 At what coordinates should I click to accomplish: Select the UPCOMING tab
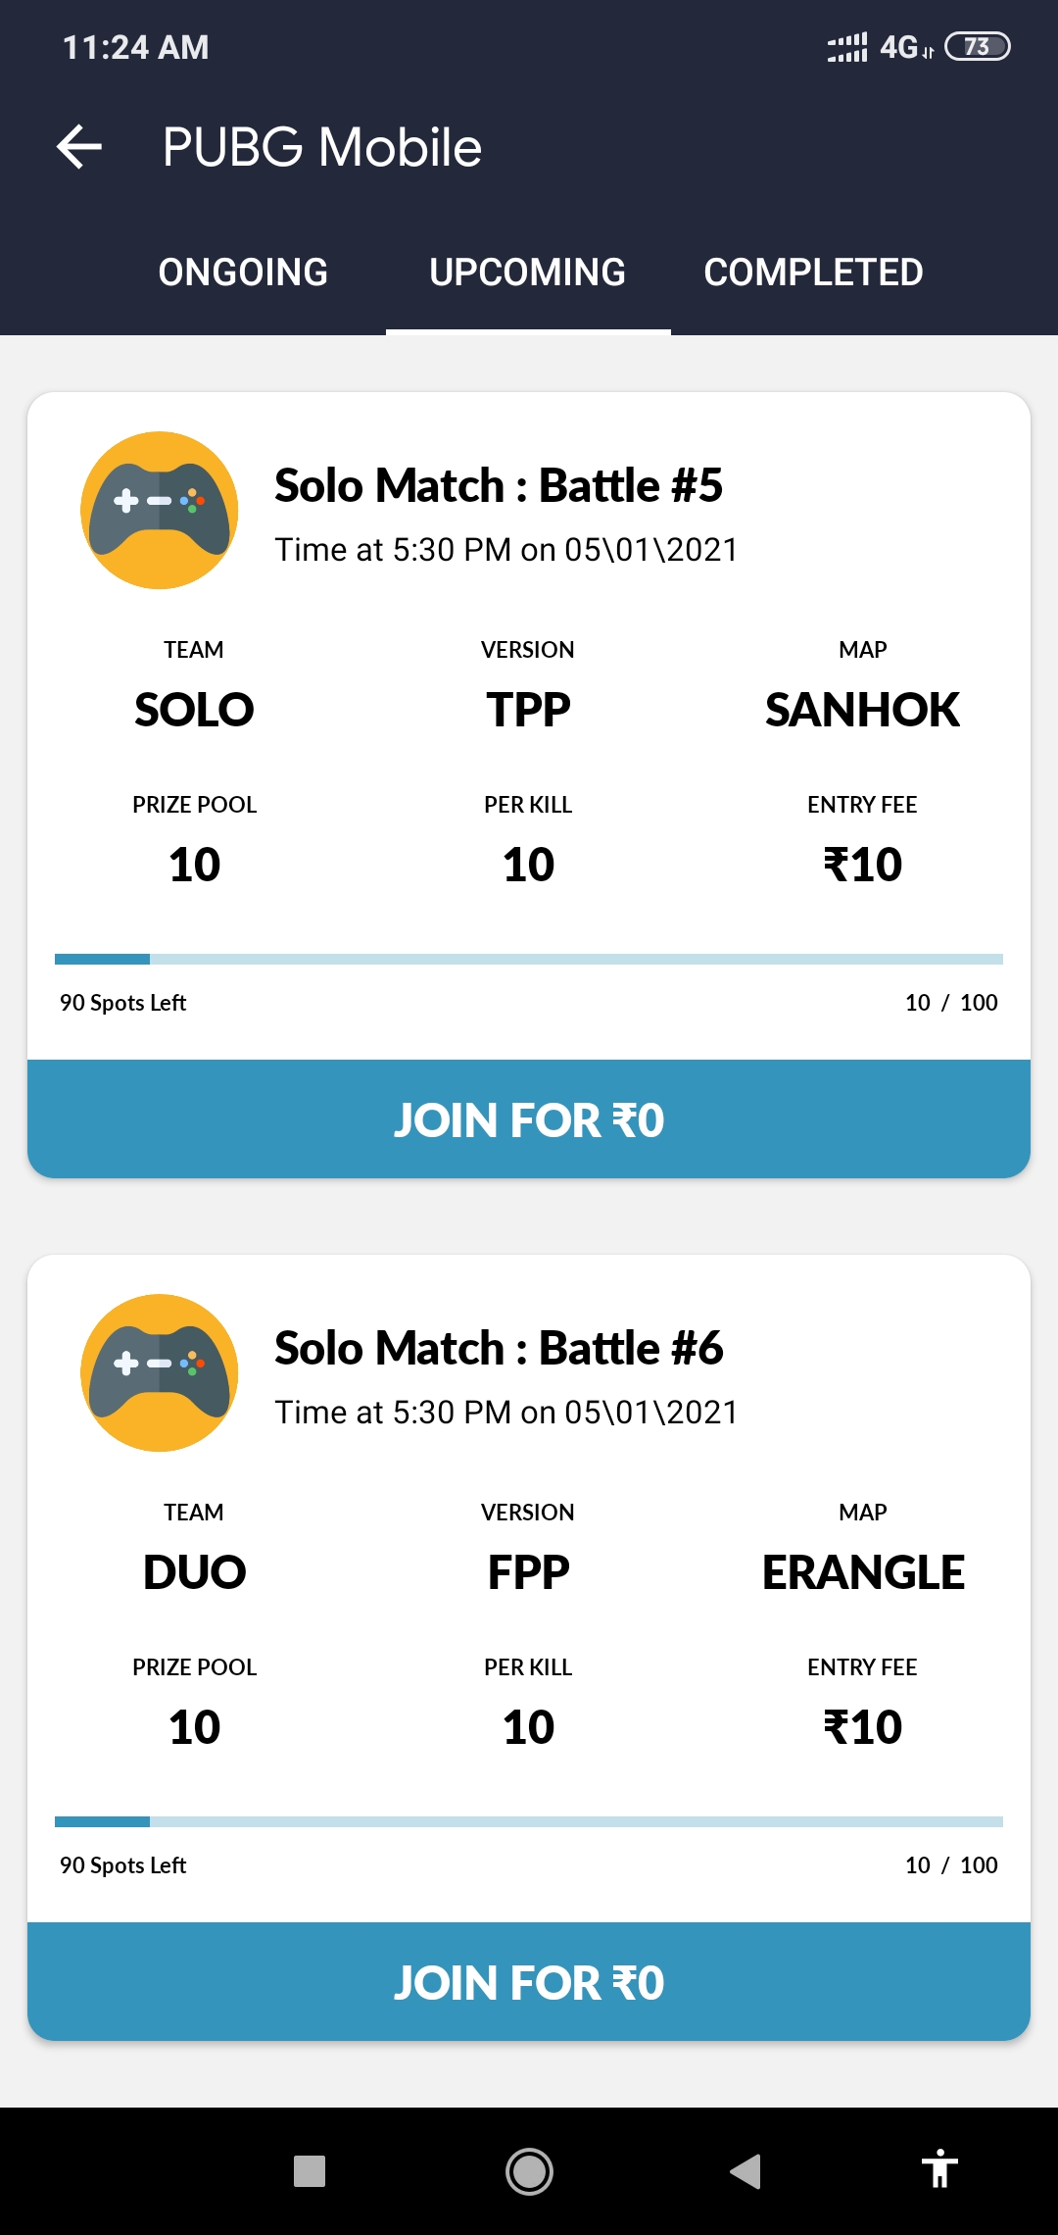pos(528,273)
